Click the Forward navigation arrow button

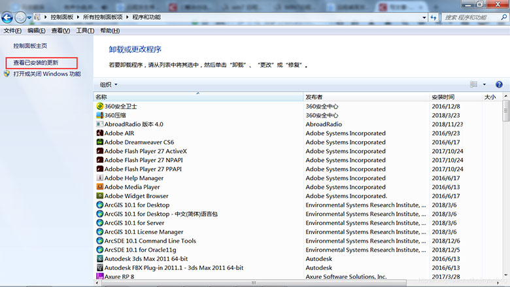coord(20,18)
